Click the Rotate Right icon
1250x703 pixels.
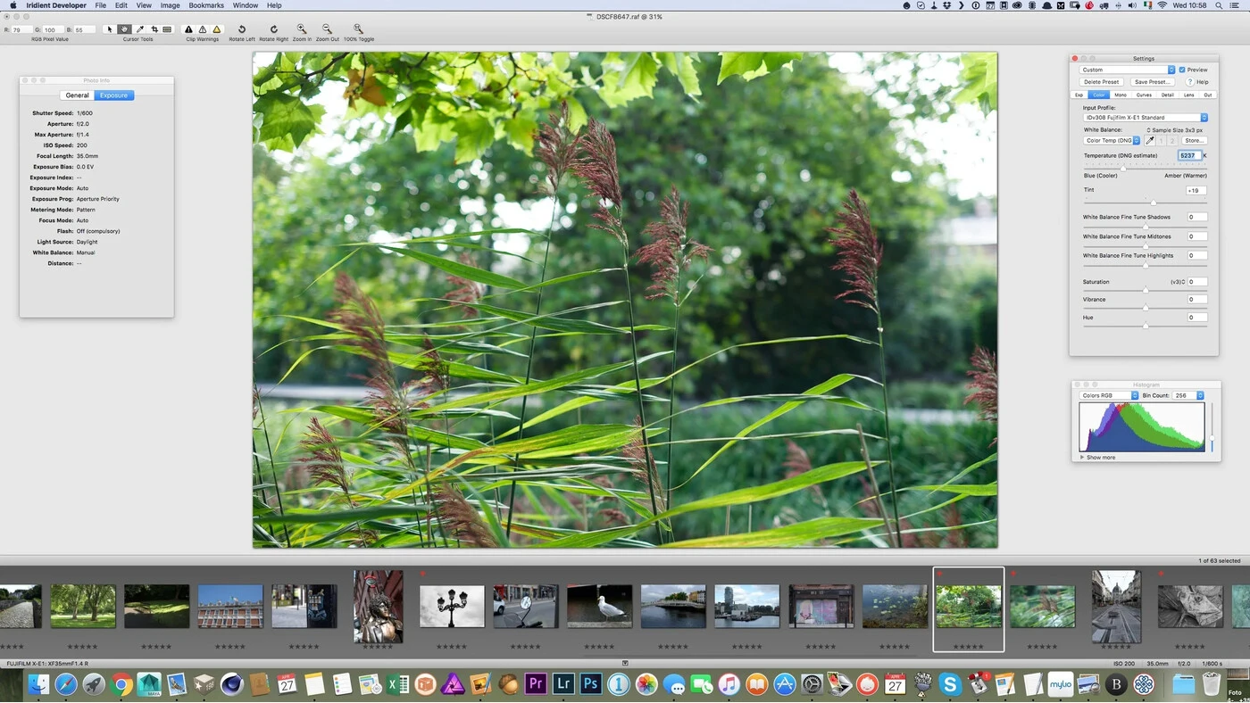(273, 29)
